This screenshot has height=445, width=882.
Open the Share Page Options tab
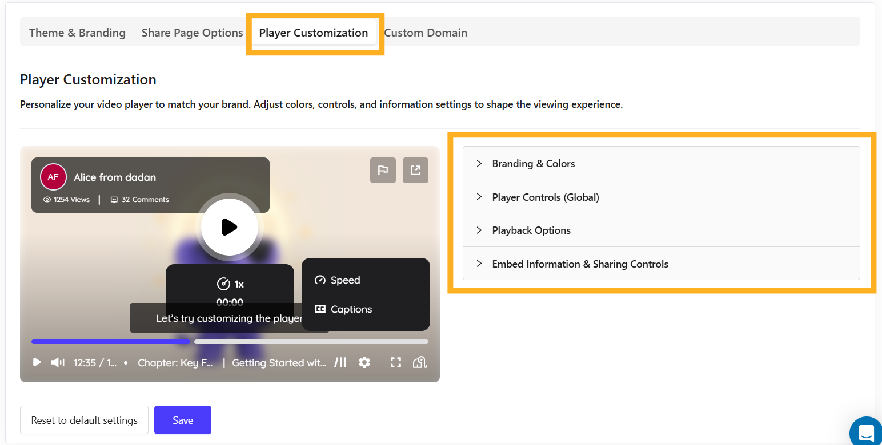192,33
